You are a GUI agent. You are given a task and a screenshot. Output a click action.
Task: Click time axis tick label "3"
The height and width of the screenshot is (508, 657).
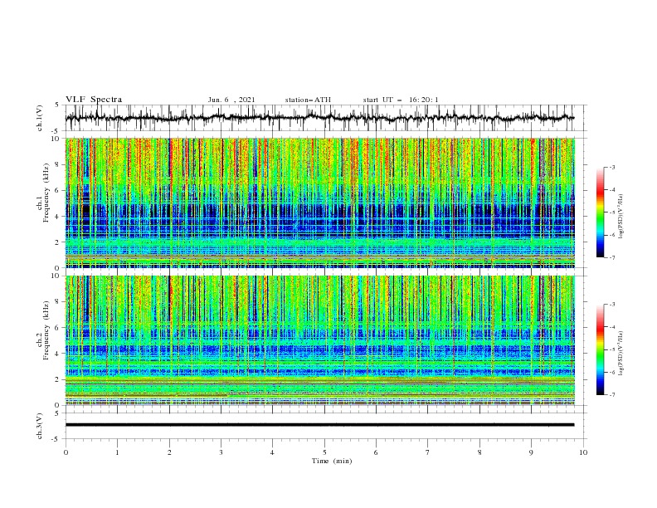coord(221,452)
